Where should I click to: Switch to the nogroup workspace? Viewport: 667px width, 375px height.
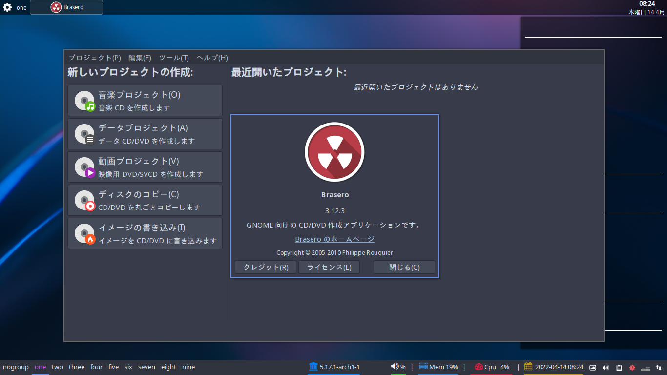pyautogui.click(x=16, y=367)
